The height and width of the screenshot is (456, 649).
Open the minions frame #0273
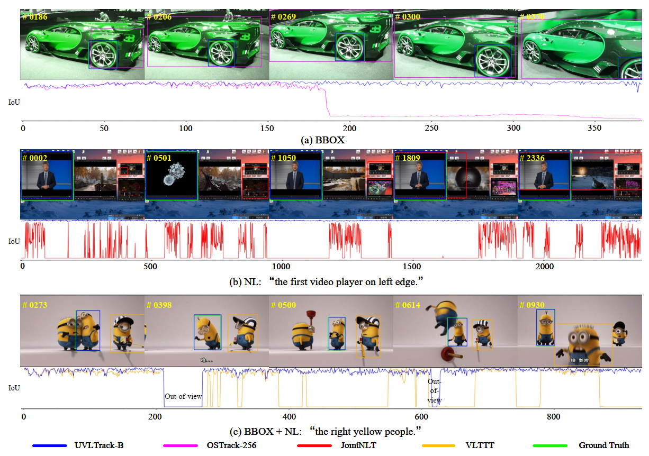82,331
